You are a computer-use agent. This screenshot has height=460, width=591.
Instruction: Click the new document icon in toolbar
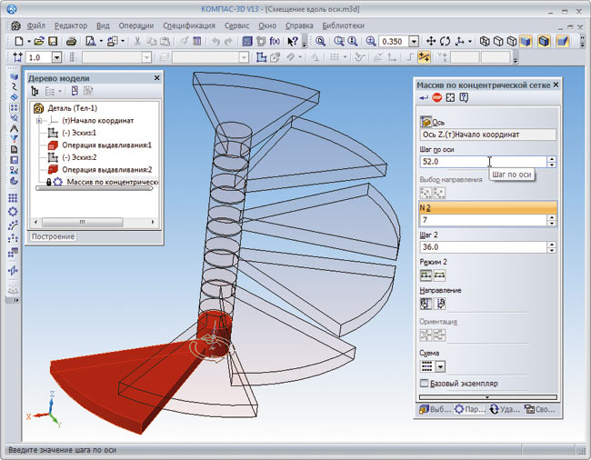click(20, 42)
